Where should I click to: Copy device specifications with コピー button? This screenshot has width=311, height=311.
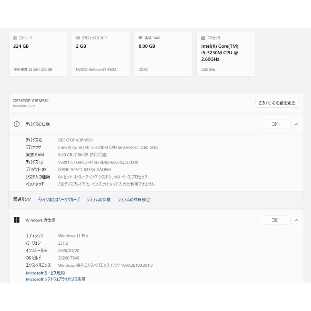click(x=276, y=124)
